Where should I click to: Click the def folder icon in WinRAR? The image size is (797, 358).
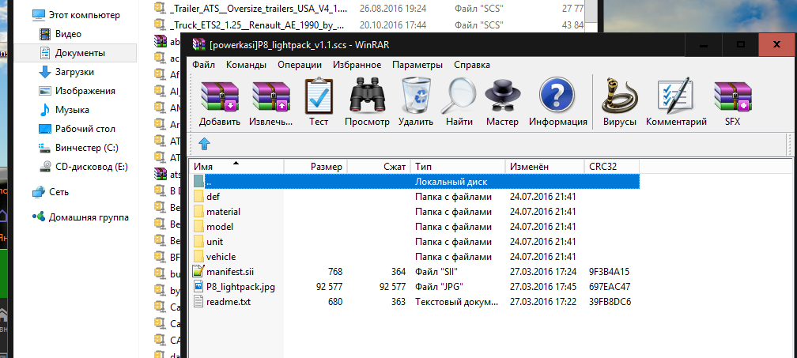pyautogui.click(x=198, y=197)
